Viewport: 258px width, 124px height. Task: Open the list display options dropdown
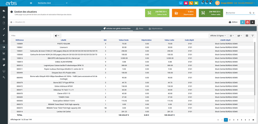point(232,36)
